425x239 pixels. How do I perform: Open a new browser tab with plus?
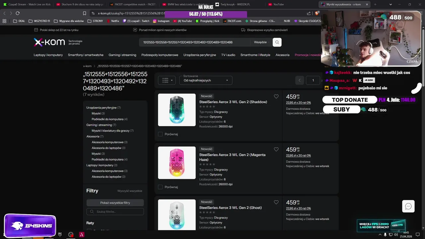375,4
